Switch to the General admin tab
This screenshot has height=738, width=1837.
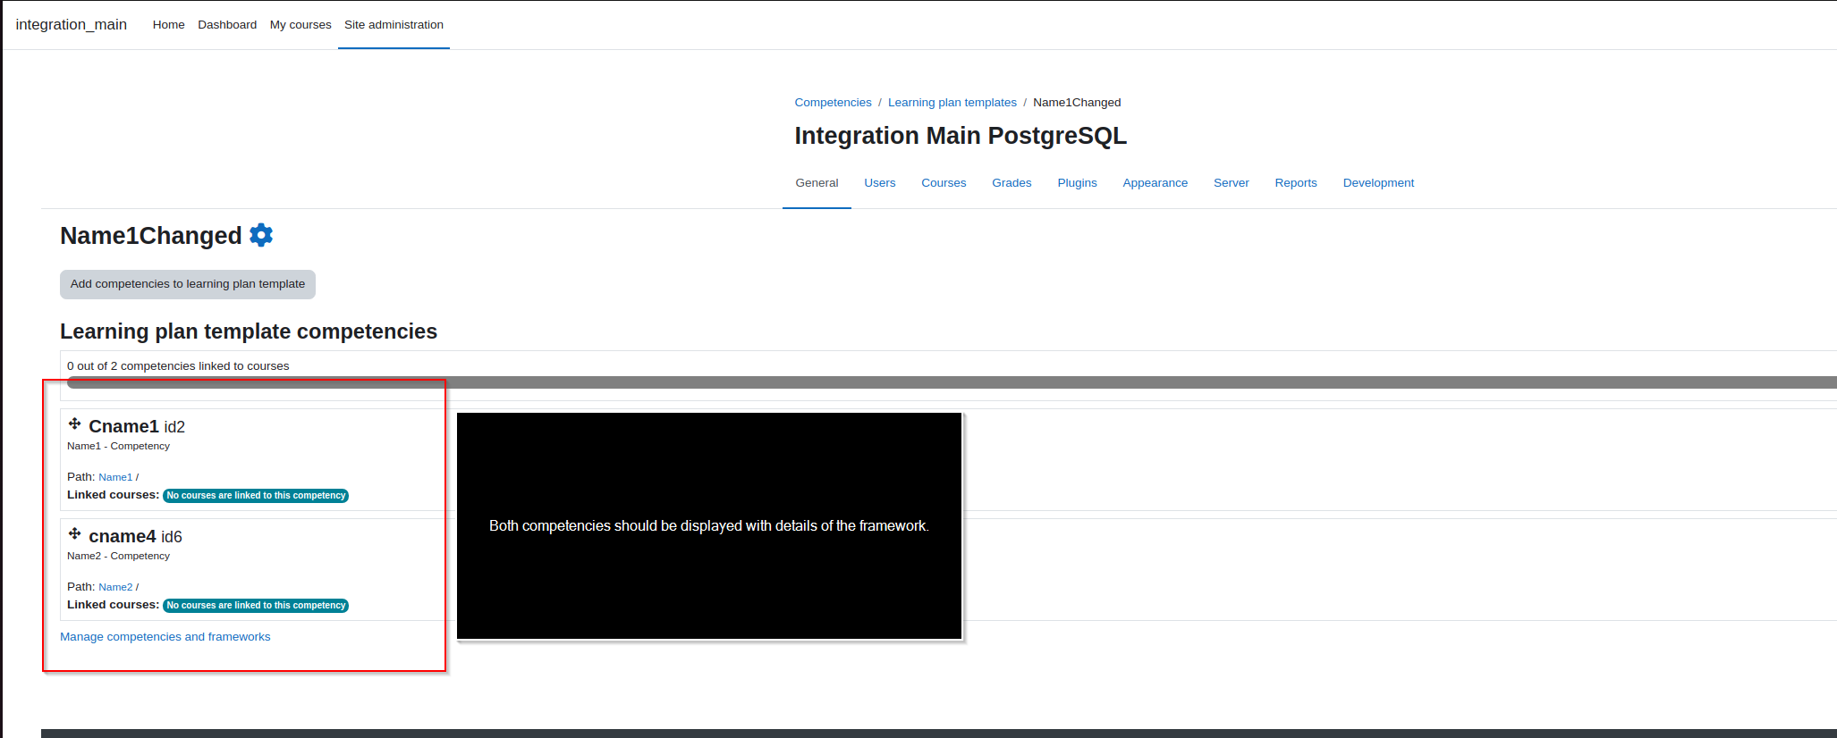[x=817, y=183]
